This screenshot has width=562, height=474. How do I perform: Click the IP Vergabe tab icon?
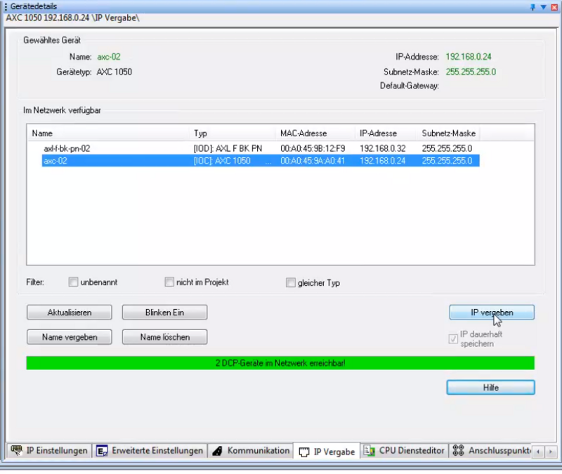pos(303,452)
